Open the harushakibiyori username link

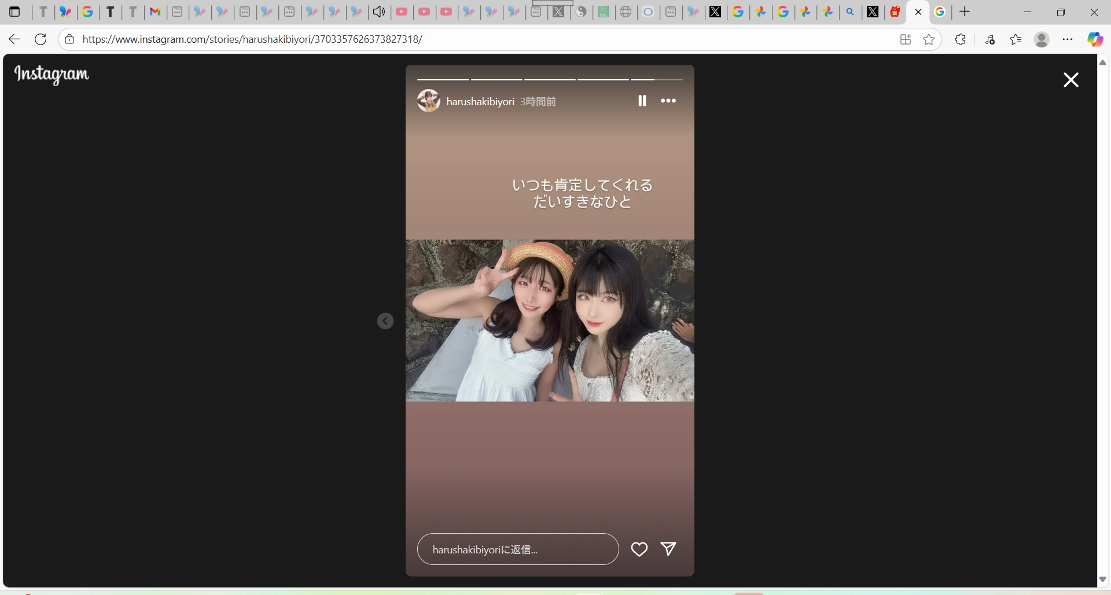(480, 102)
